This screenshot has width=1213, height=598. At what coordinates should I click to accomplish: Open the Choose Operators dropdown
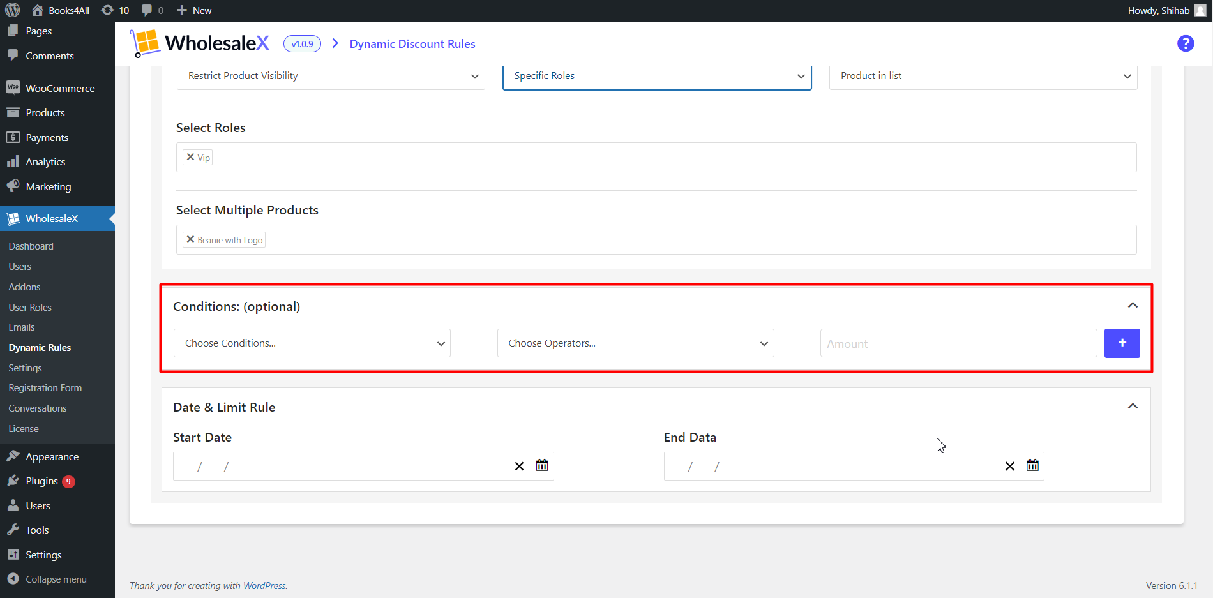636,343
